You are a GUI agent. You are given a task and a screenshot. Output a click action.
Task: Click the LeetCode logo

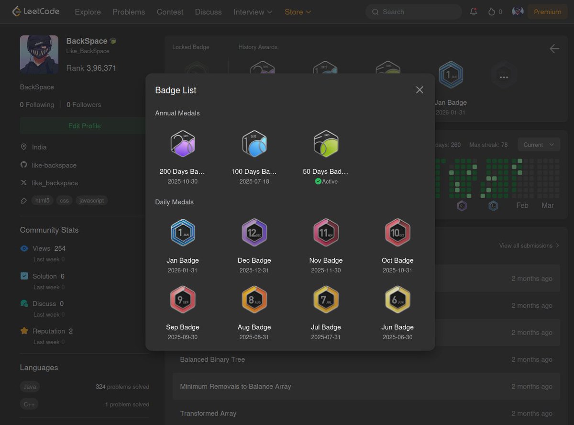point(36,11)
